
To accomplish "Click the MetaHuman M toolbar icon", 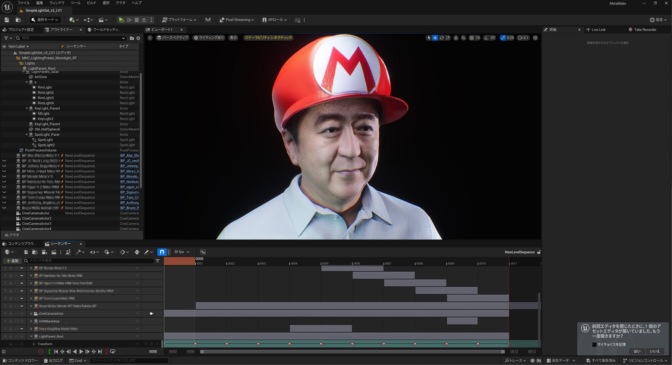I will click(208, 20).
